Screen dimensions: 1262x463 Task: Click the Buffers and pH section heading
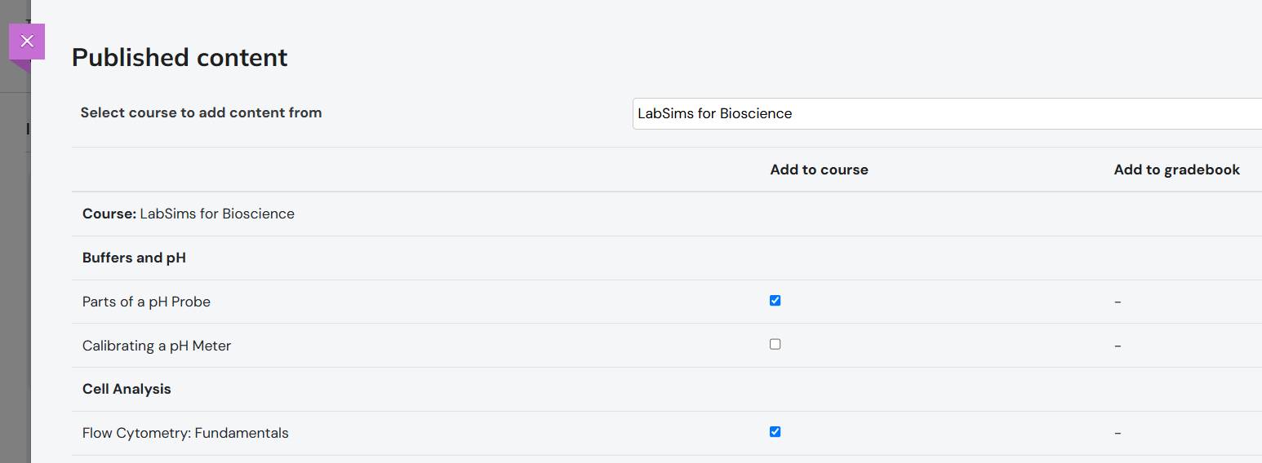click(x=134, y=258)
